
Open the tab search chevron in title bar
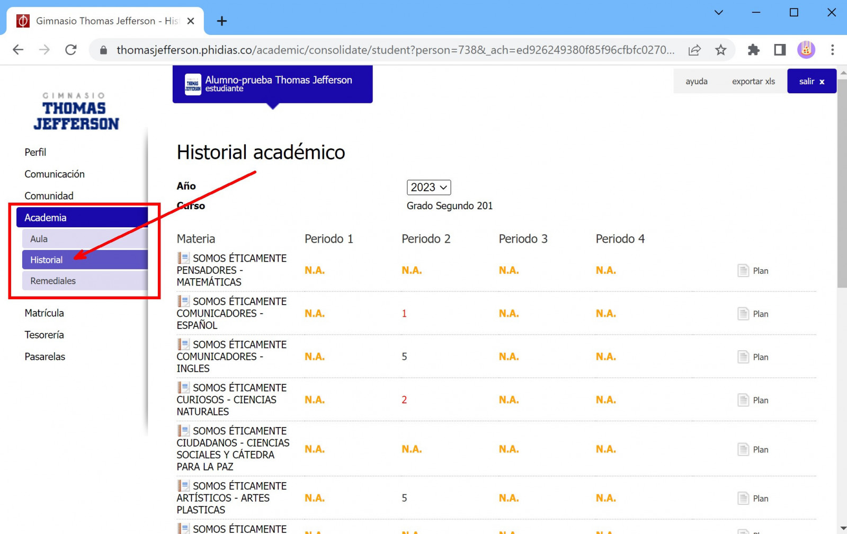(718, 13)
